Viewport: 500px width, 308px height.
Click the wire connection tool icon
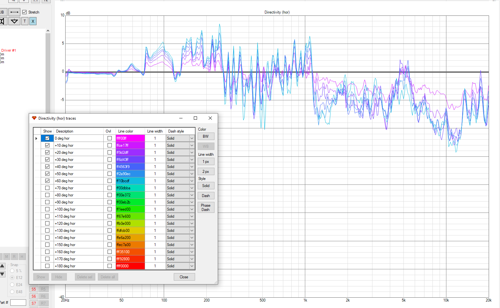click(x=14, y=12)
